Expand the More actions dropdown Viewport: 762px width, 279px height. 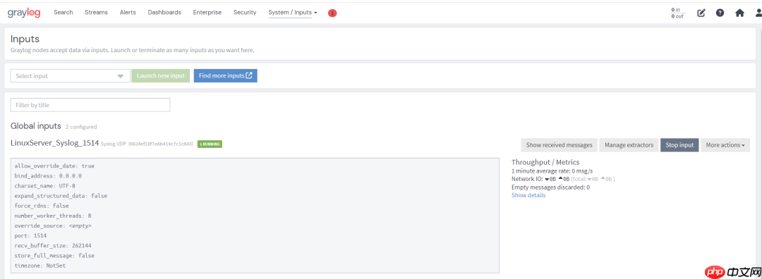pos(725,145)
